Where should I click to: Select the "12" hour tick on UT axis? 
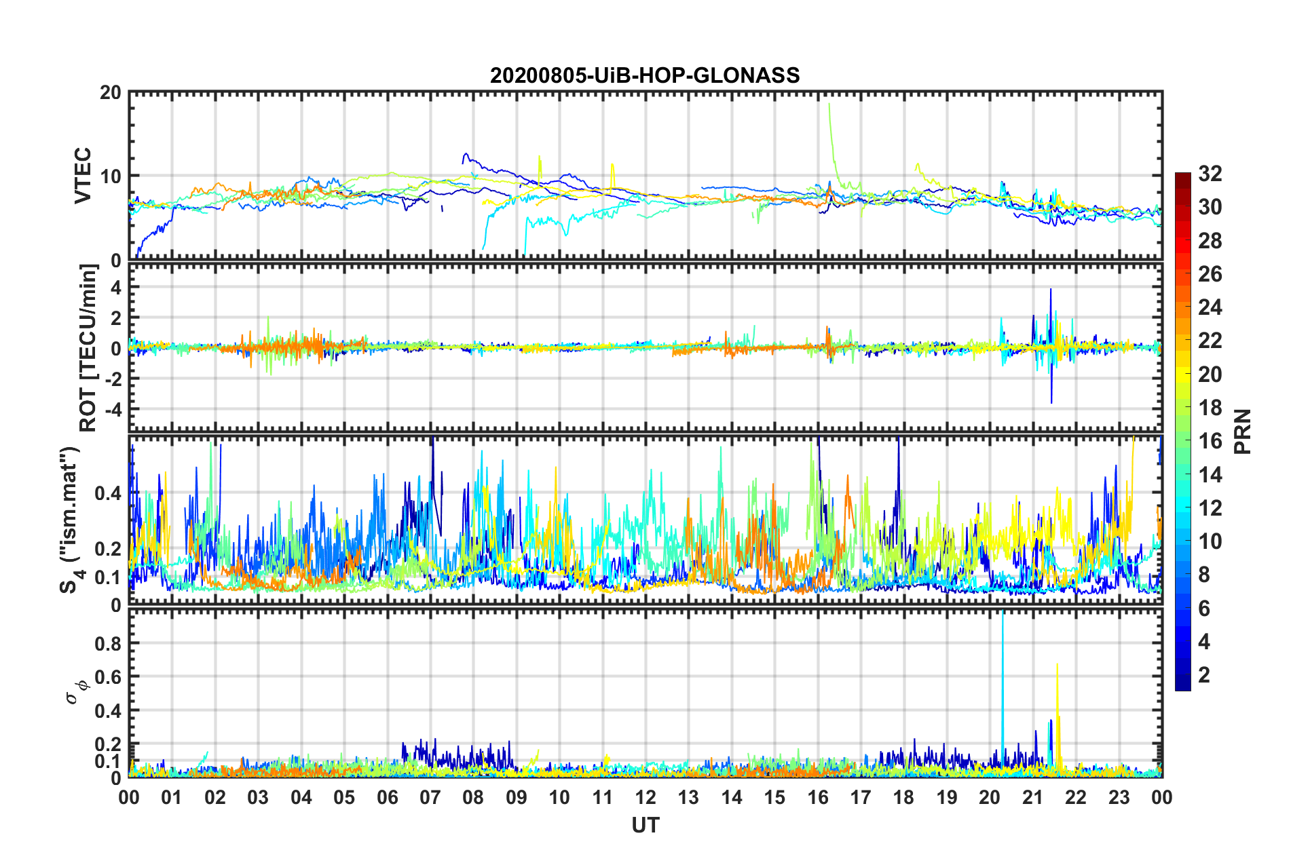(x=645, y=797)
